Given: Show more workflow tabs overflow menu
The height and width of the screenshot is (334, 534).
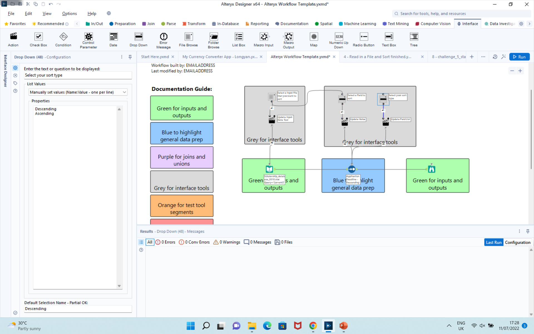Looking at the screenshot, I should point(483,57).
